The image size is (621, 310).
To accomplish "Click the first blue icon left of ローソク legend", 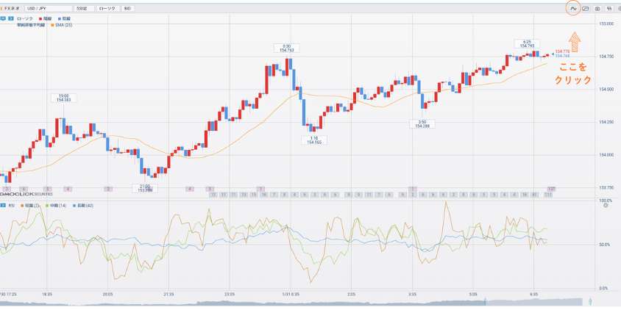I will 4,18.
